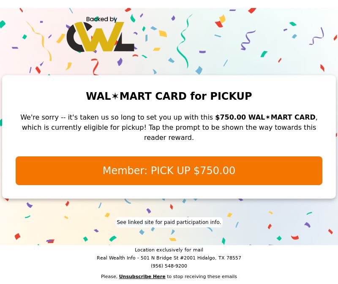This screenshot has height=284, width=338.
Task: Click the 'Location exclusively for mail' line
Action: 169,250
